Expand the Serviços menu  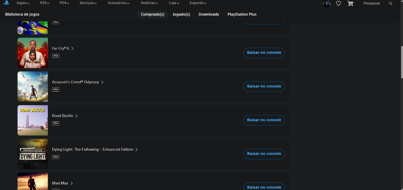pyautogui.click(x=88, y=3)
